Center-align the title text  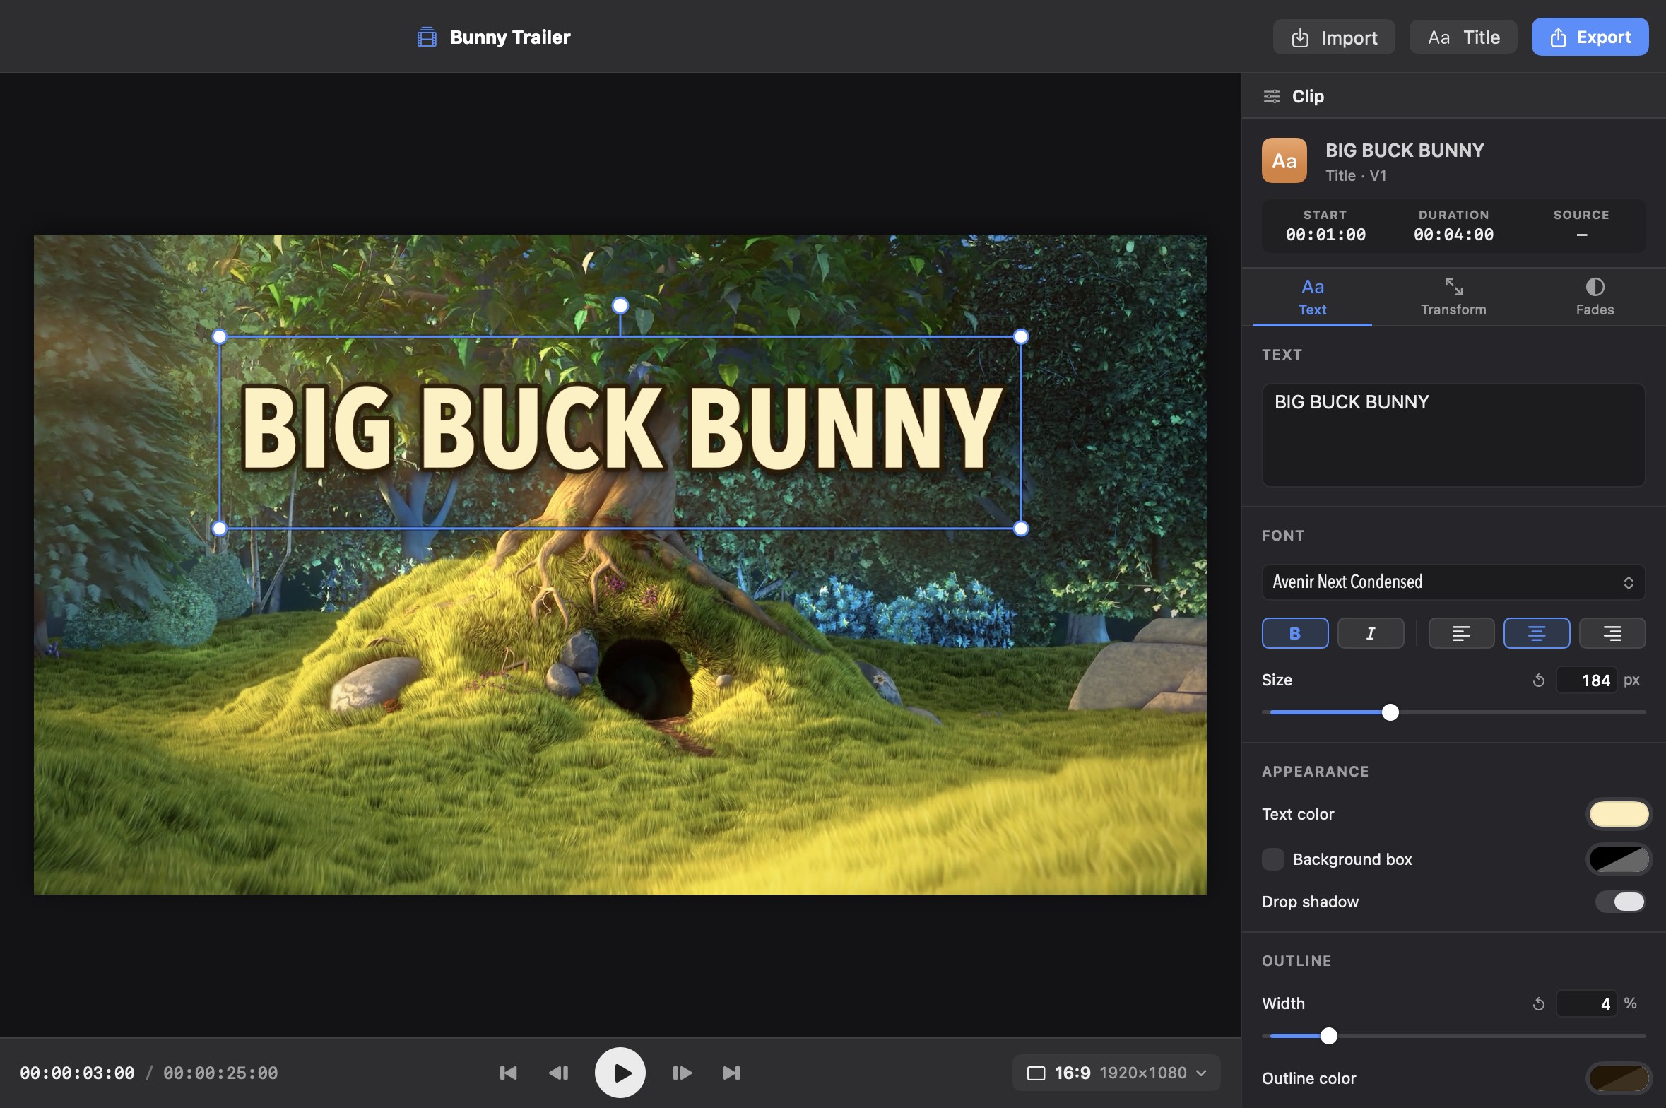[1537, 633]
